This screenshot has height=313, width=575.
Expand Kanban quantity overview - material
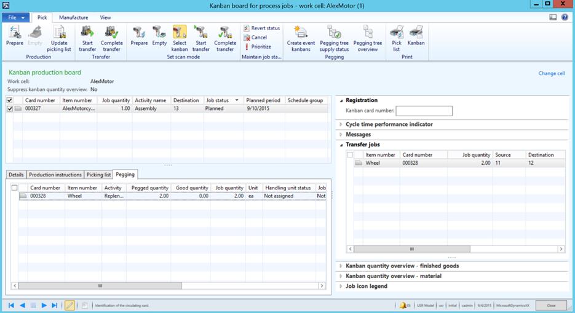341,276
